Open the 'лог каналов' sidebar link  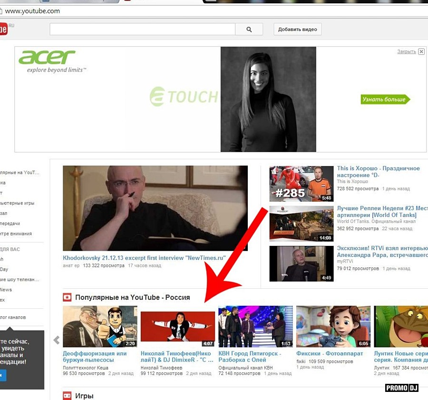13,317
